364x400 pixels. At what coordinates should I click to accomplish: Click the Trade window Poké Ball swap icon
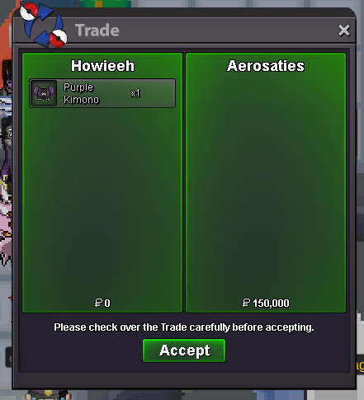(44, 25)
